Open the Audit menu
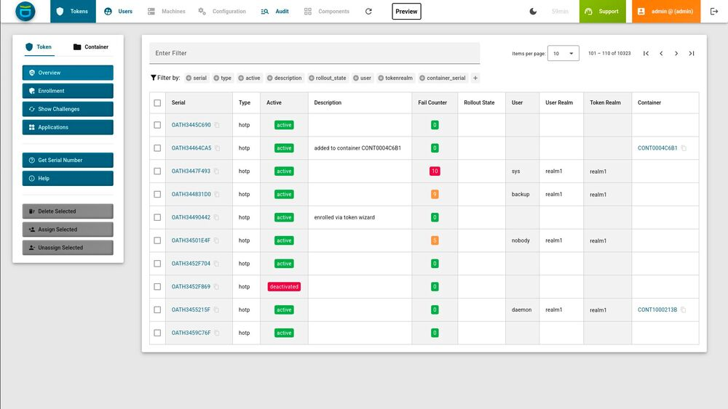The height and width of the screenshot is (409, 728). coord(275,11)
